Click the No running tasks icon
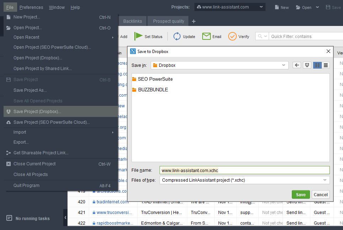343x230 pixels. pos(9,218)
